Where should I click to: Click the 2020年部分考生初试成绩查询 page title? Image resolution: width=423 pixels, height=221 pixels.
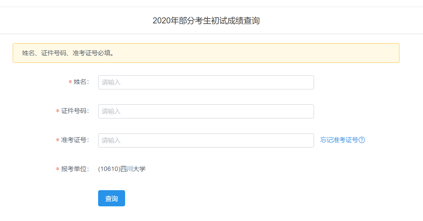click(x=206, y=21)
